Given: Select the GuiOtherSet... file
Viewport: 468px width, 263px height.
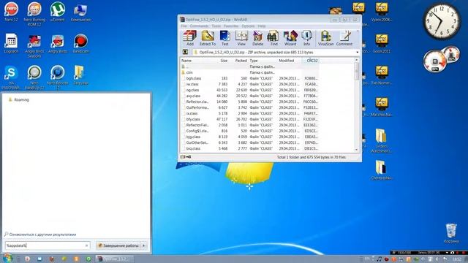Looking at the screenshot, I should click(250, 142).
